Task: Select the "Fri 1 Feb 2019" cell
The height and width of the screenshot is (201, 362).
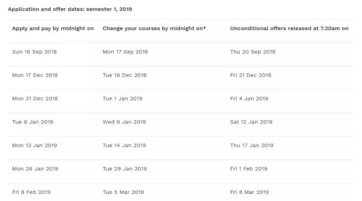Action: click(248, 169)
